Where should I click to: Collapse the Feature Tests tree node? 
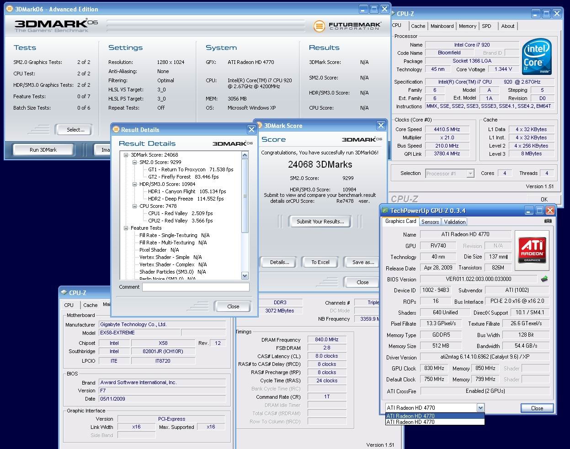(126, 228)
